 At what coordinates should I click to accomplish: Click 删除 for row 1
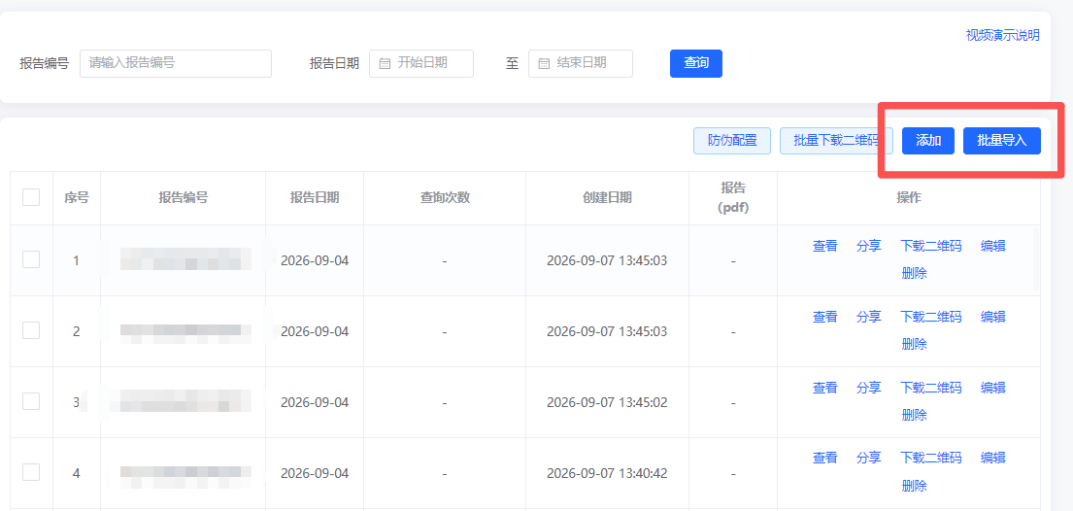(915, 273)
